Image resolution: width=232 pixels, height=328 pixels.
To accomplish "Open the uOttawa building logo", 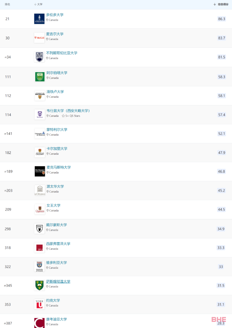I will click(x=40, y=190).
